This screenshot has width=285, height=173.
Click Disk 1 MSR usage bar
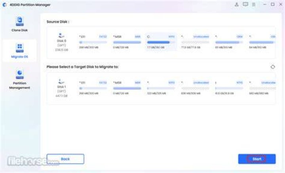pos(127,88)
